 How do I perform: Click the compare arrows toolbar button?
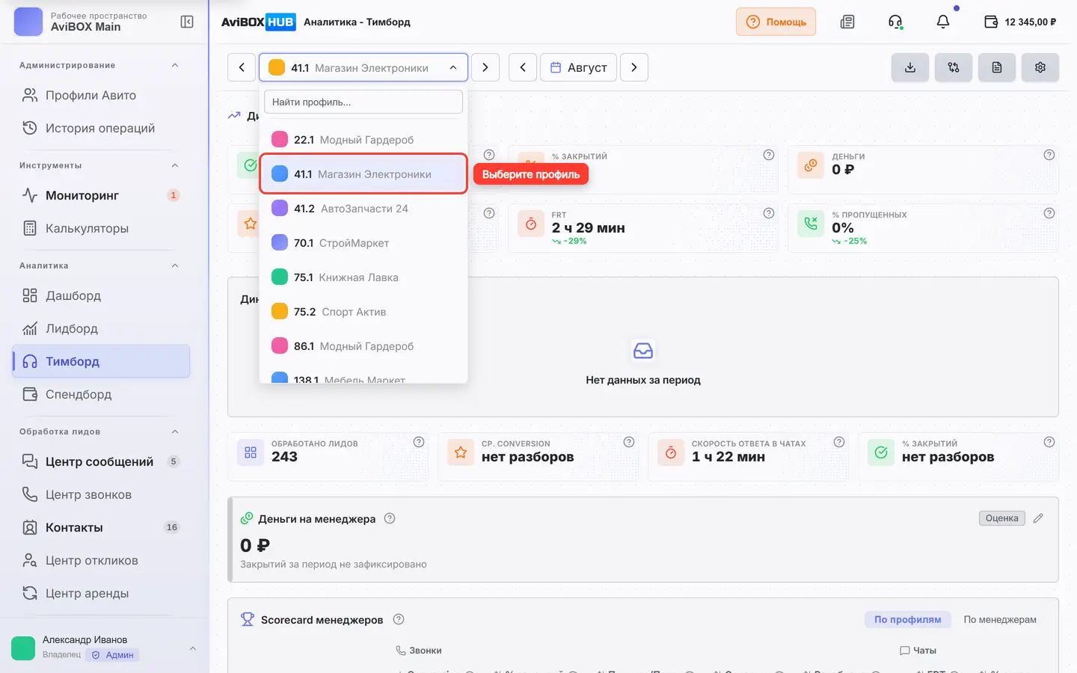pyautogui.click(x=954, y=67)
